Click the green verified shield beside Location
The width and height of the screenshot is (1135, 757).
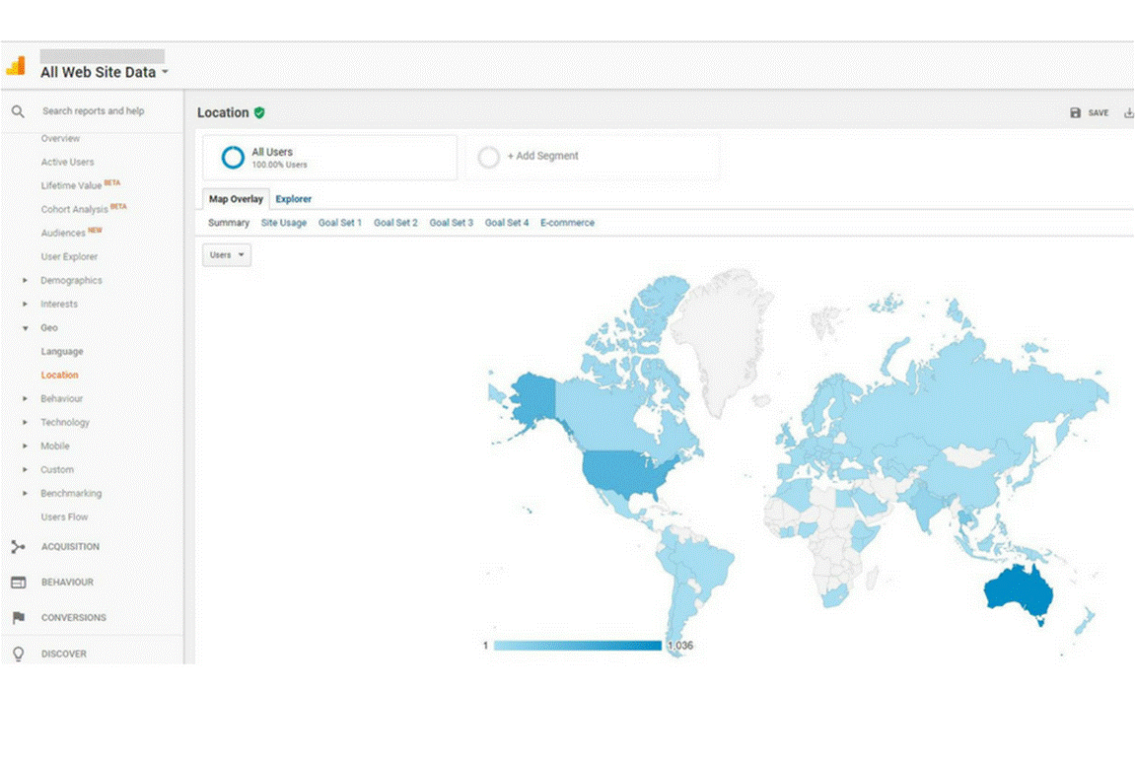(259, 113)
